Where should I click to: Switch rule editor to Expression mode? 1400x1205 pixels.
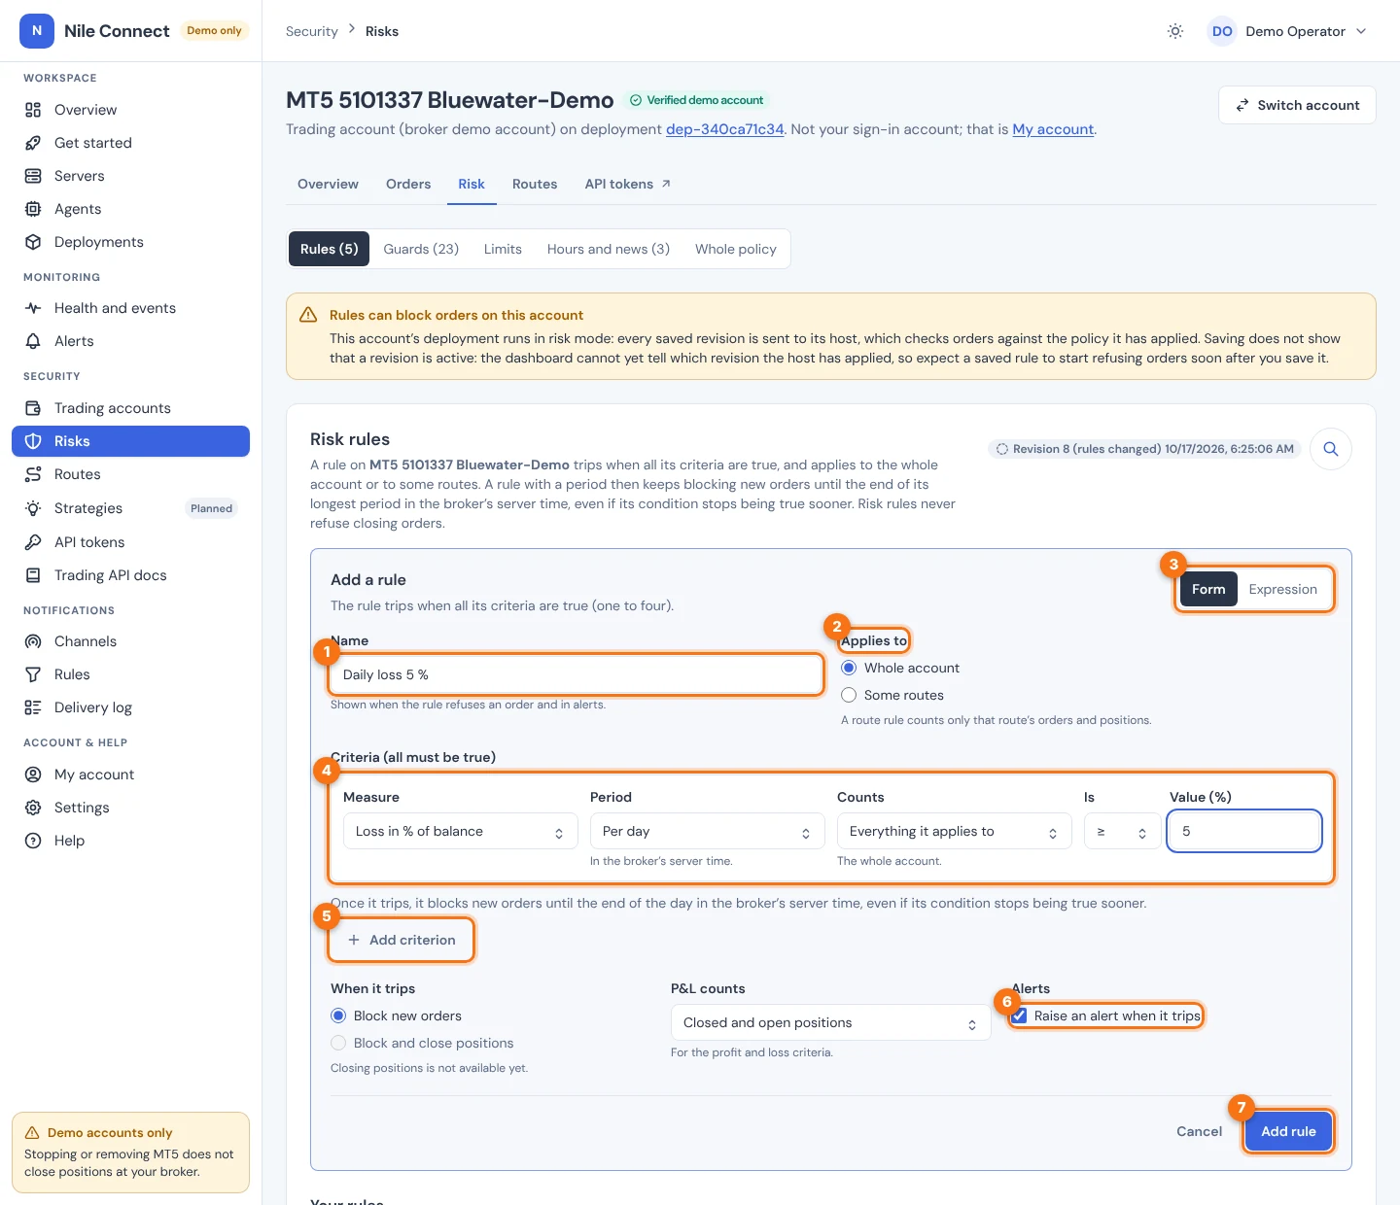click(x=1282, y=589)
